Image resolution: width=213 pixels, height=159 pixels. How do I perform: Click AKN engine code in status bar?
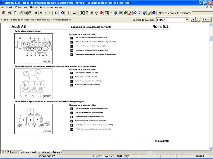[x=119, y=156]
